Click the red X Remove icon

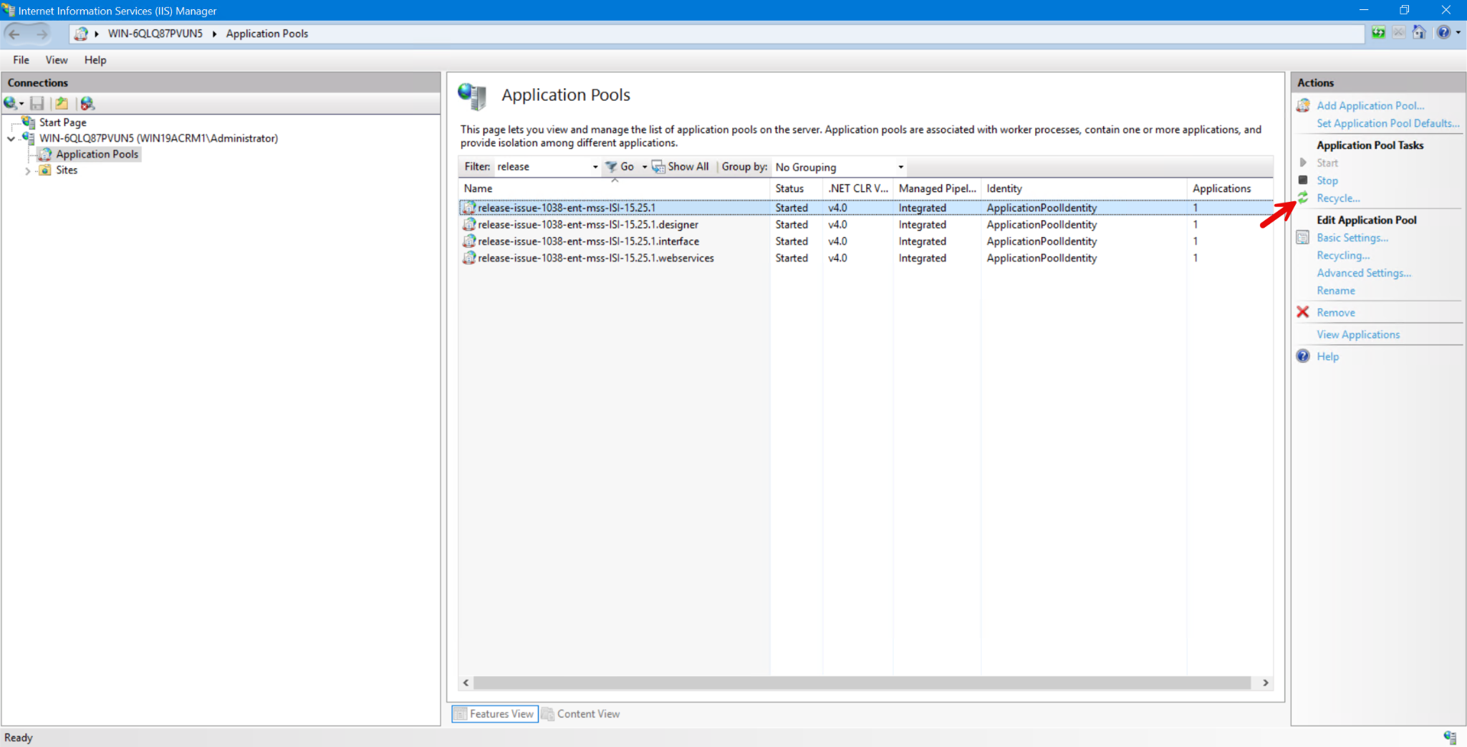tap(1303, 312)
